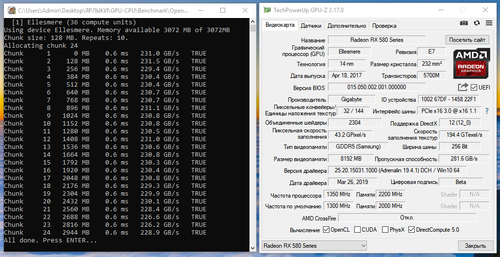Click the transistors field 5700M
Viewport: 500px width, 257px height.
432,75
